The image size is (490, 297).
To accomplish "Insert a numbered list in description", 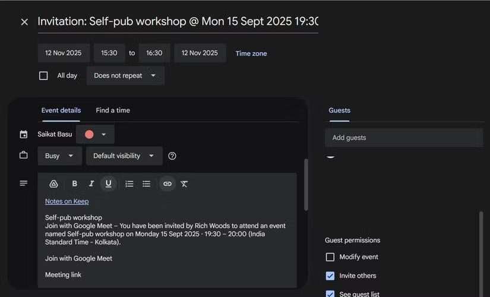I will [129, 184].
